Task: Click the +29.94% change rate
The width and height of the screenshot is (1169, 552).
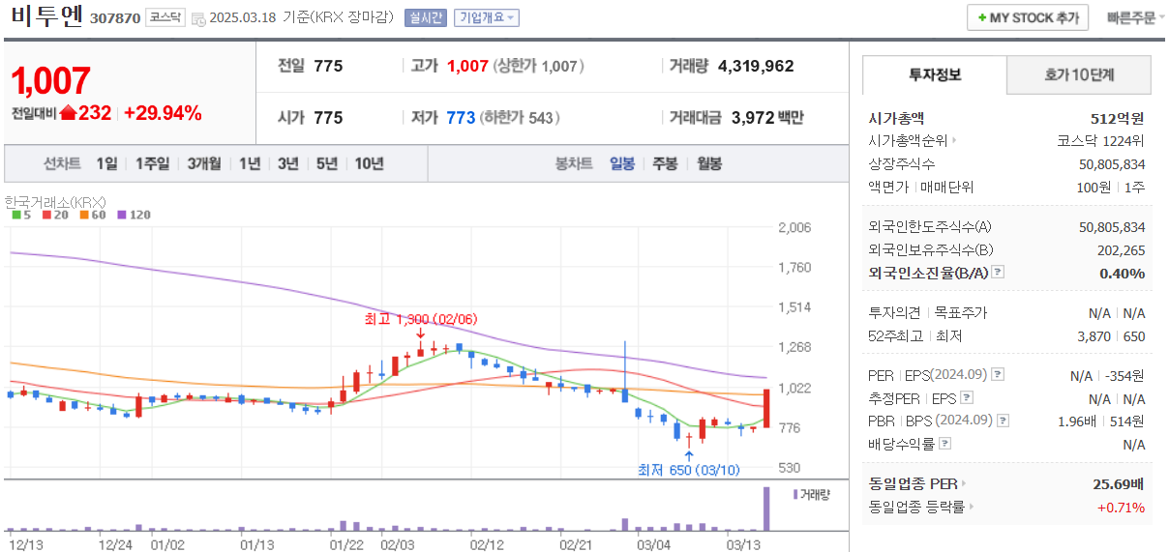Action: [x=163, y=113]
